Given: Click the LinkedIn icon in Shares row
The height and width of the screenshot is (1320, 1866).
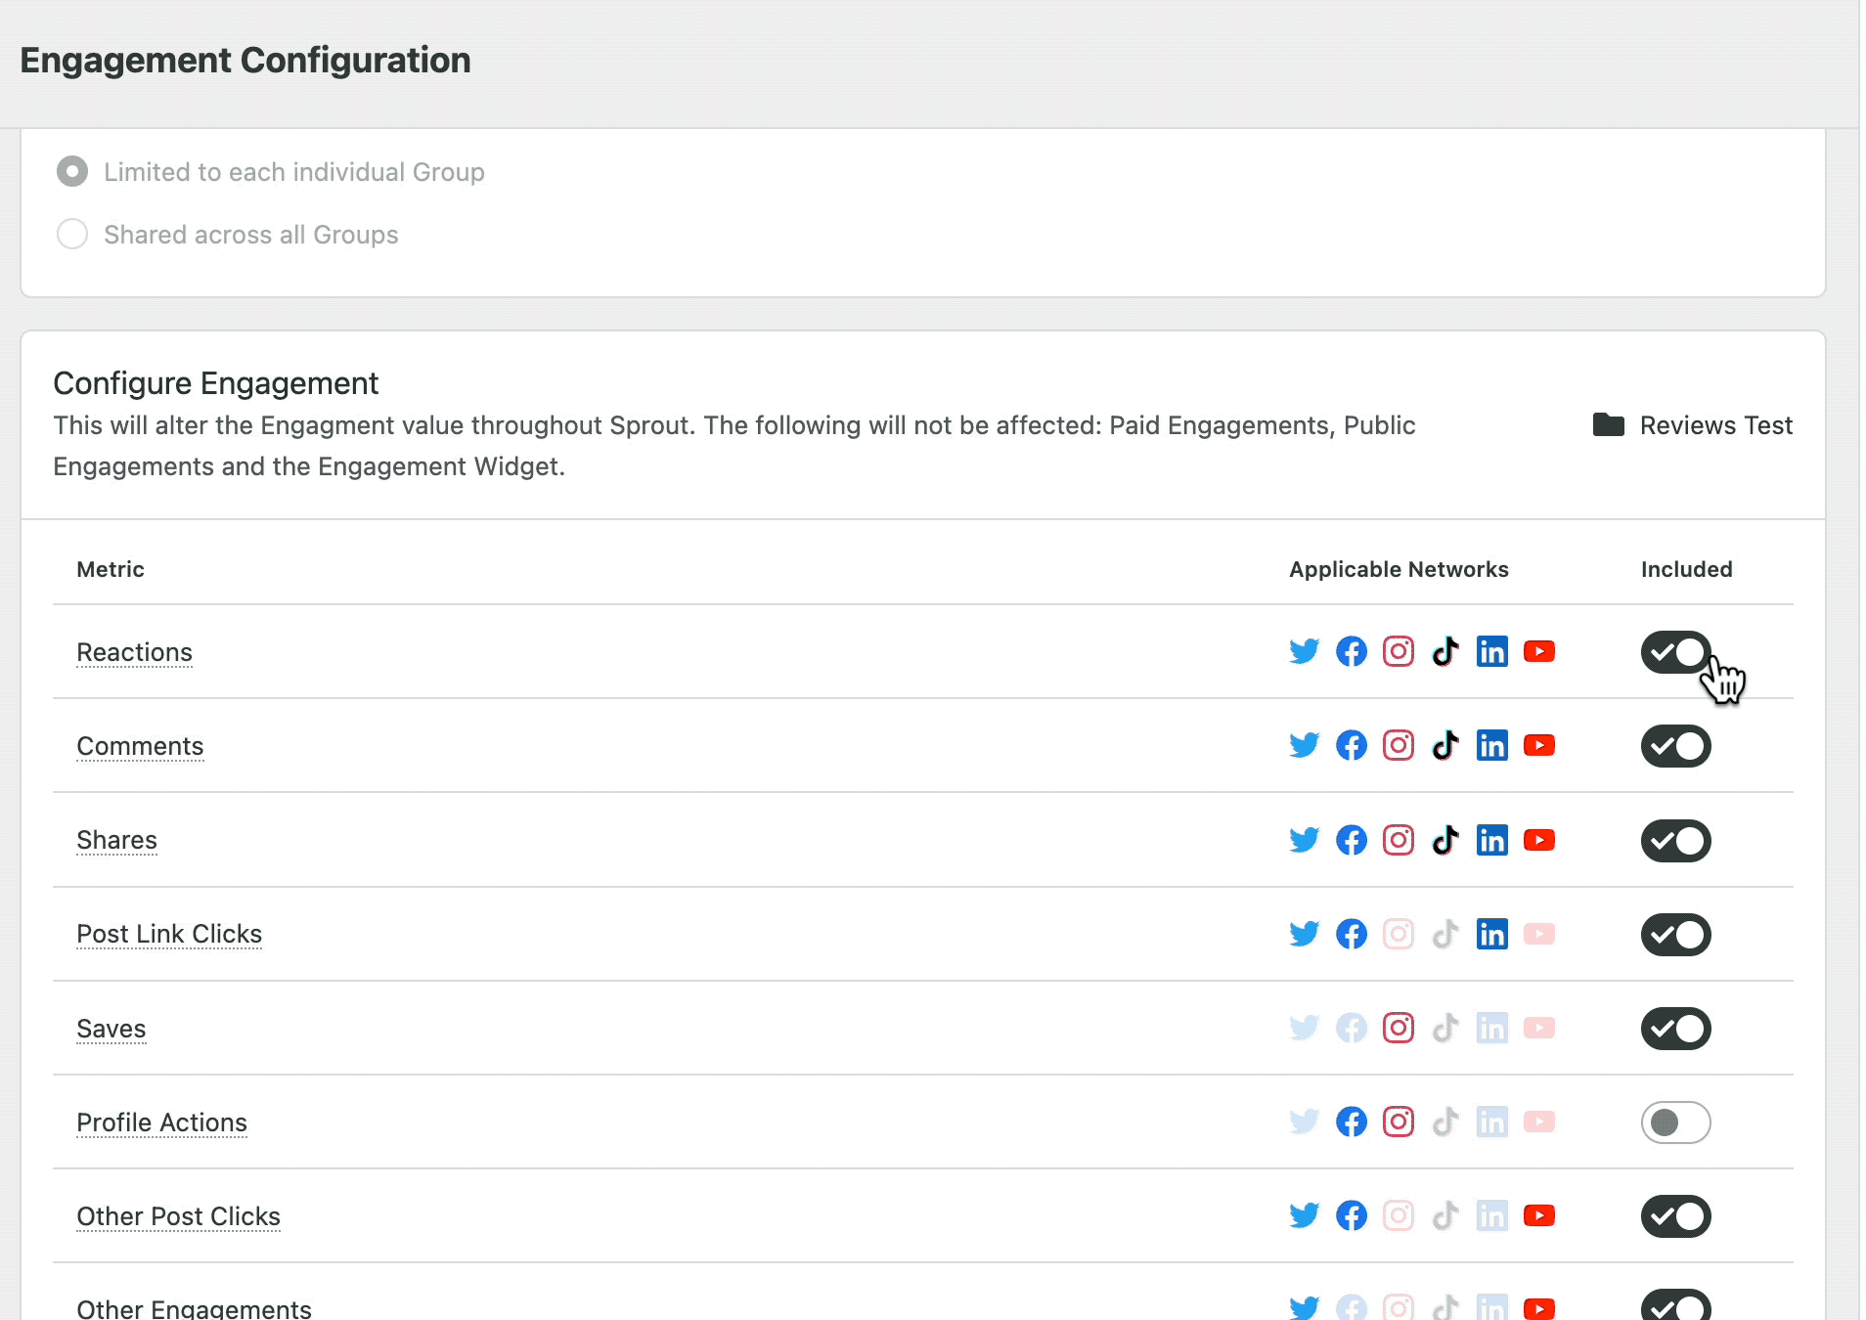Looking at the screenshot, I should tap(1492, 840).
